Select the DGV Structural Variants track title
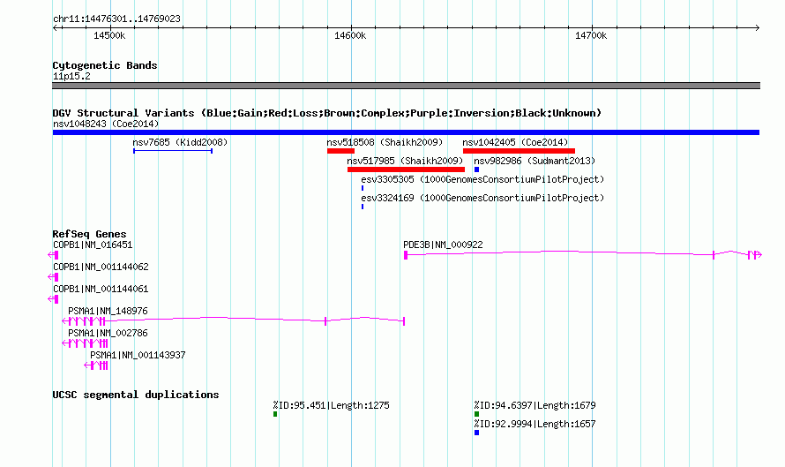 tap(327, 113)
